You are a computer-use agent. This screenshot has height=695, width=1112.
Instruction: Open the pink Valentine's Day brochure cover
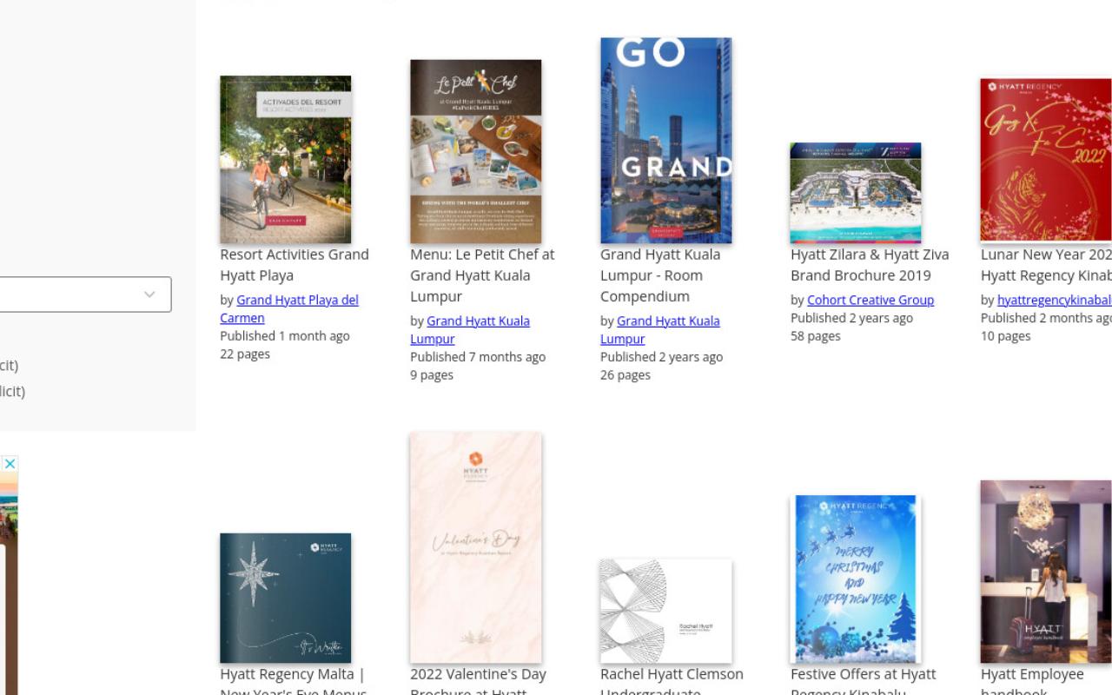475,547
